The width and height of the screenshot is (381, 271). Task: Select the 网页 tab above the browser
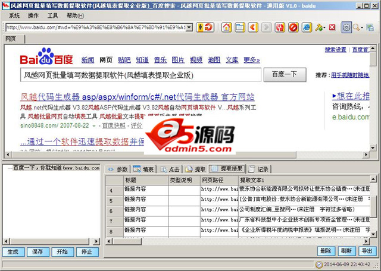tap(13, 39)
